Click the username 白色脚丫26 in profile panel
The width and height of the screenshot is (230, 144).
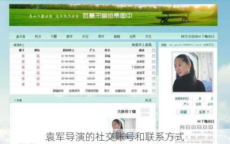(x=205, y=121)
